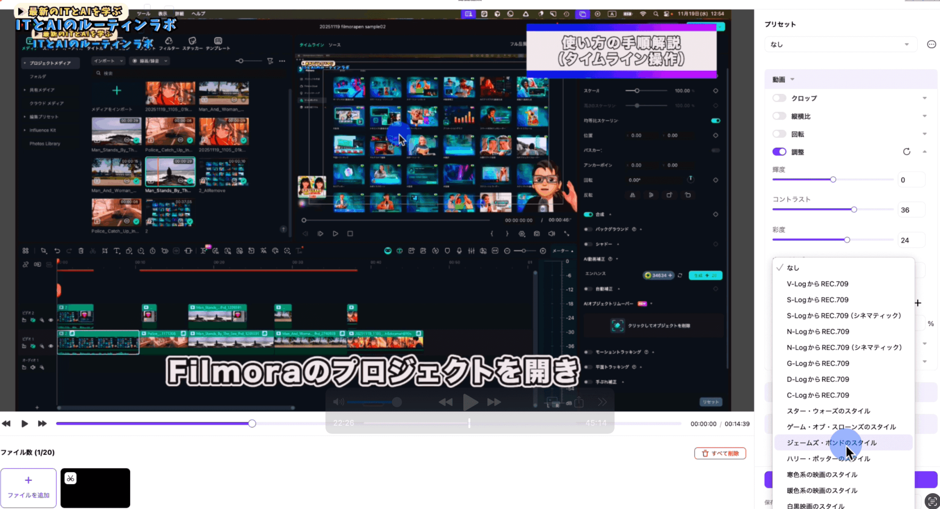Viewport: 940px width, 509px height.
Task: Click the Delete (trash) icon in timeline toolbar
Action: tap(81, 251)
